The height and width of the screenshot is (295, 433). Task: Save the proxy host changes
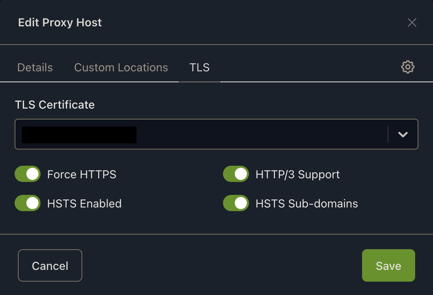(388, 265)
